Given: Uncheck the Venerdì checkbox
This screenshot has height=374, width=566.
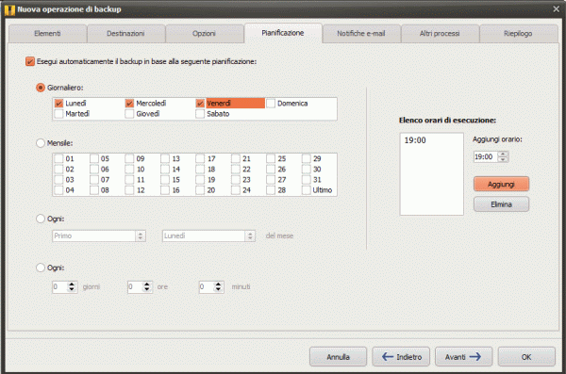Looking at the screenshot, I should coord(200,104).
